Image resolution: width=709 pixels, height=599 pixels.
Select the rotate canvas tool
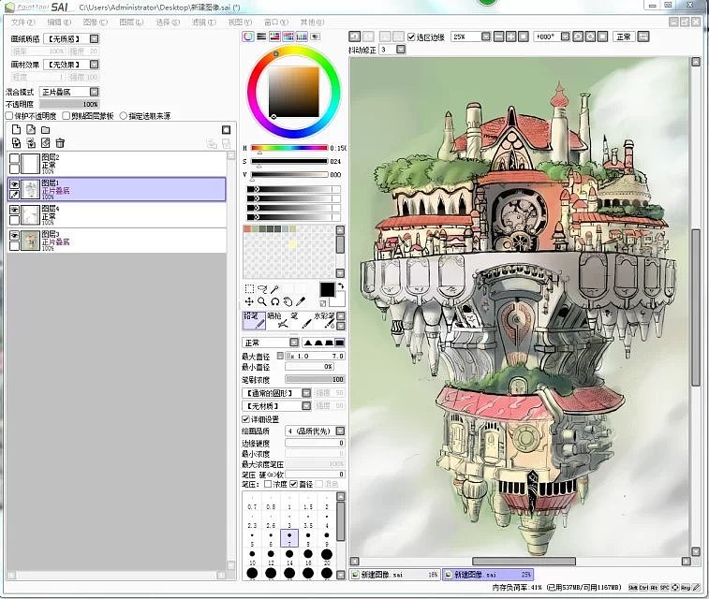click(275, 301)
